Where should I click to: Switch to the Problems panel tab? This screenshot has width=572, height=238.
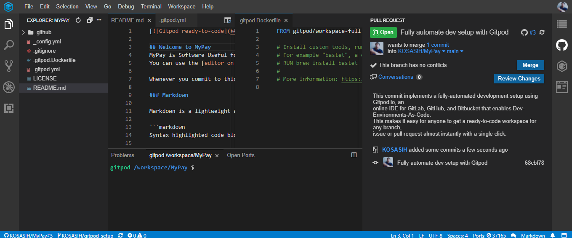click(122, 155)
